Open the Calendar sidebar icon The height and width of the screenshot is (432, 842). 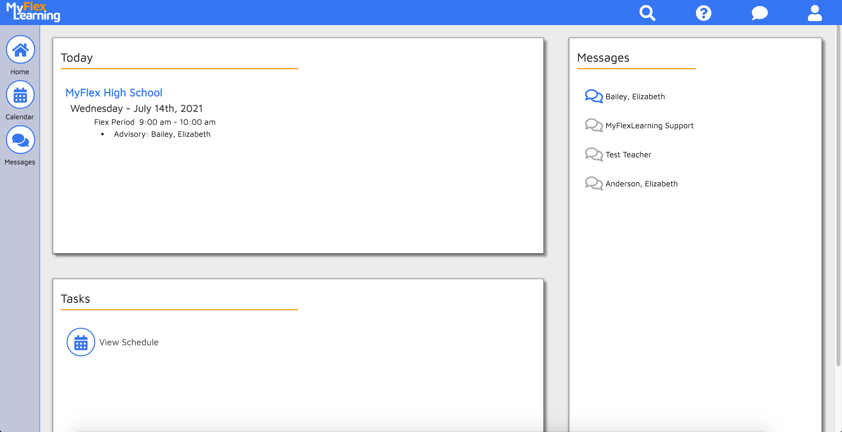pyautogui.click(x=20, y=95)
